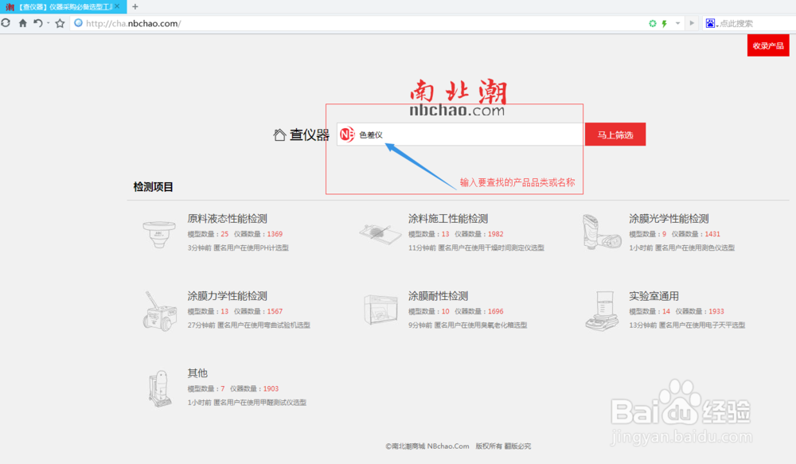Click the house icon beside 查仪器
Image resolution: width=796 pixels, height=464 pixels.
(279, 135)
